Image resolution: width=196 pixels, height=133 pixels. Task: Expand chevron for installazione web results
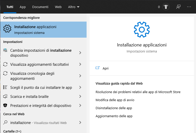(80, 122)
